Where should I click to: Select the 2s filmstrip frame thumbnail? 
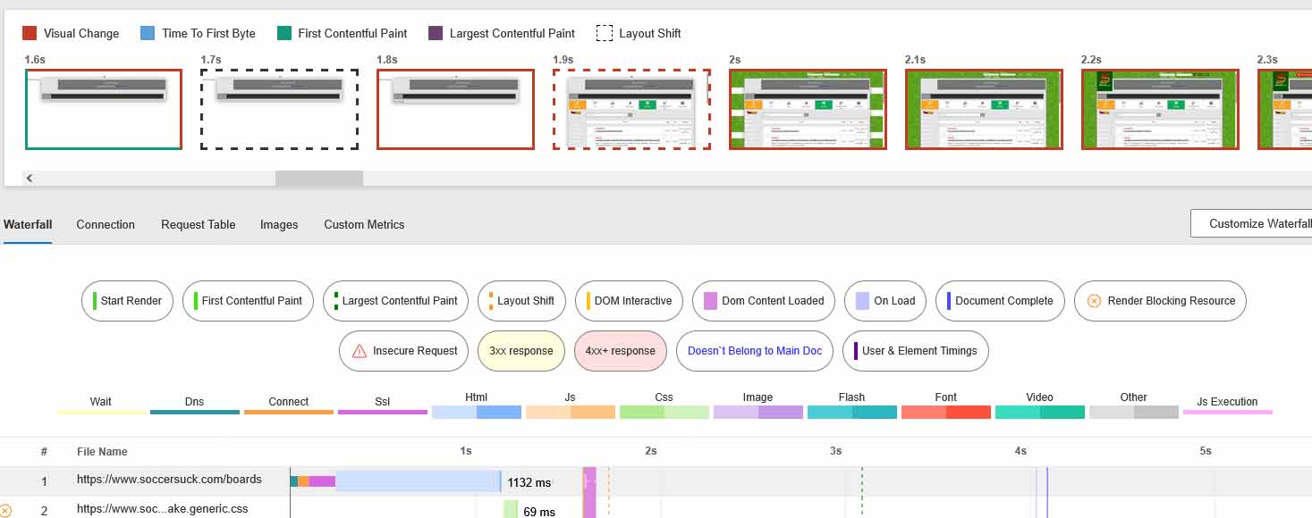point(808,109)
